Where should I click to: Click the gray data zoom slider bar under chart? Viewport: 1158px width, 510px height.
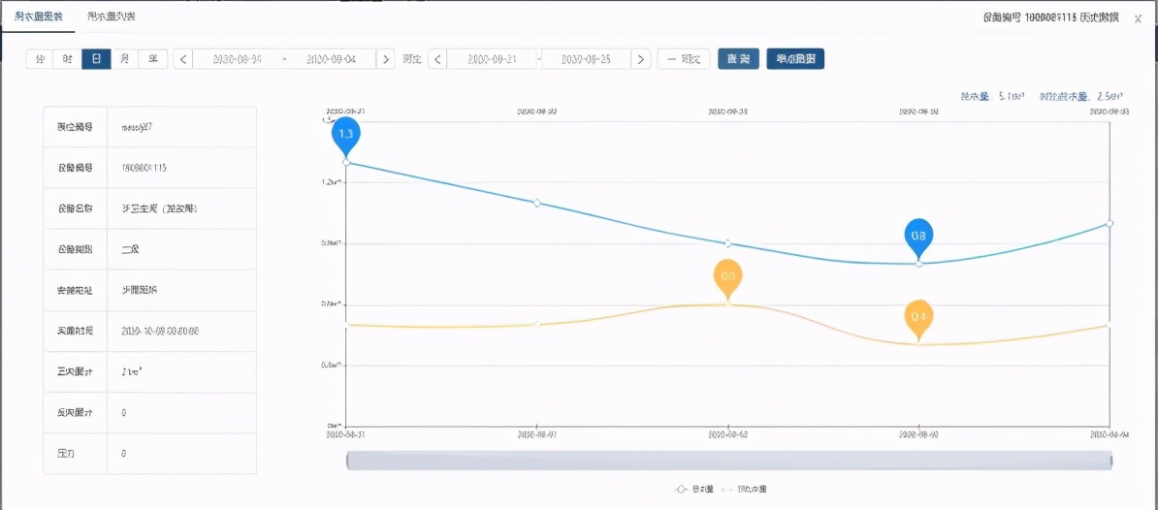pos(728,462)
